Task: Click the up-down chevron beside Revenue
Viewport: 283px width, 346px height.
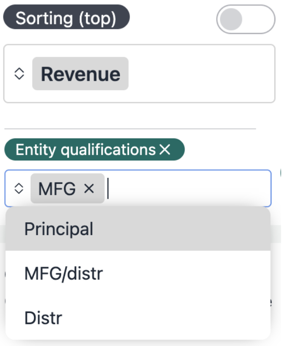Action: click(x=19, y=74)
